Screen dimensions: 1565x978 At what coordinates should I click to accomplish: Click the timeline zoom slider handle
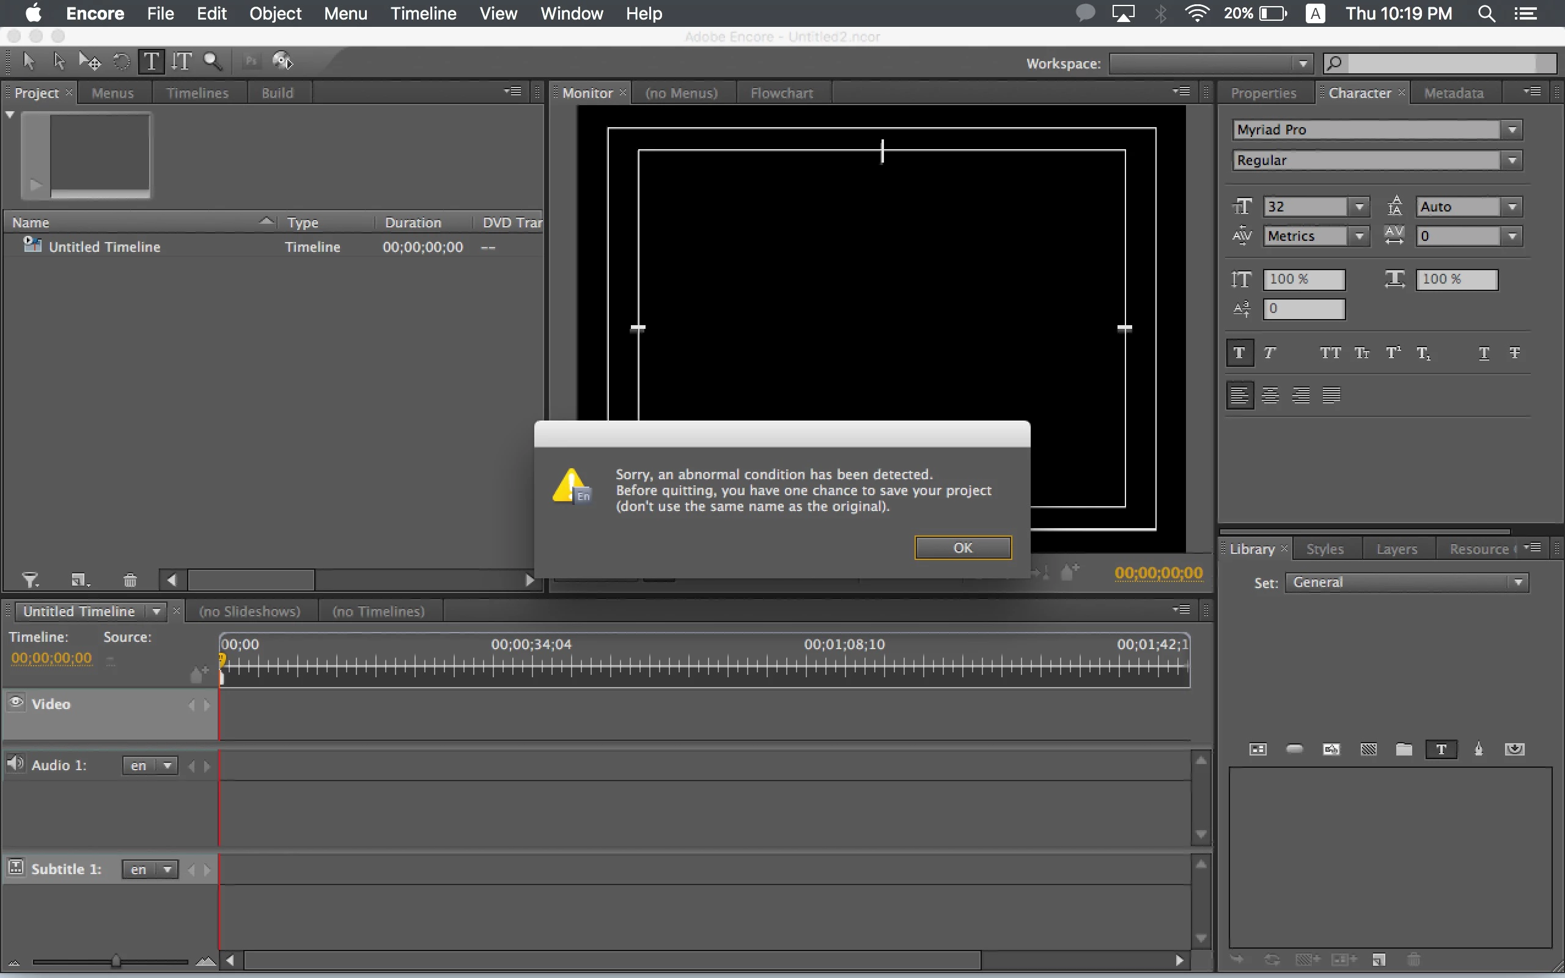pyautogui.click(x=116, y=960)
